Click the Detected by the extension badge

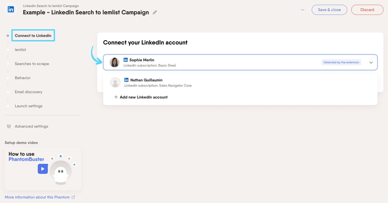coord(341,62)
